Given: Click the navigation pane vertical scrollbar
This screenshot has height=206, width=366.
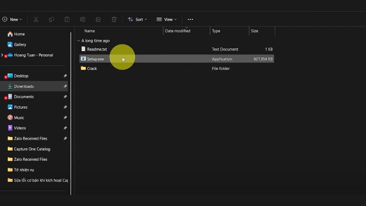Looking at the screenshot, I should [71, 113].
